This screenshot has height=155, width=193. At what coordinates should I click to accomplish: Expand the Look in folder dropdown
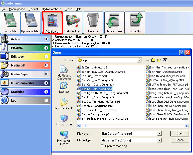139,60
